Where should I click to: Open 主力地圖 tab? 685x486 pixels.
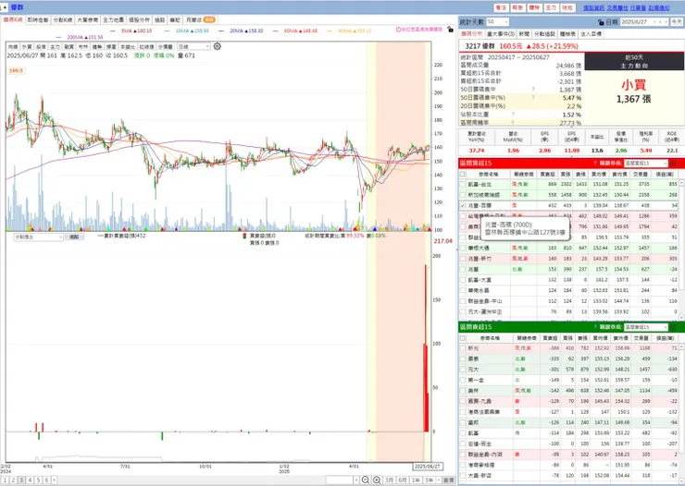[114, 20]
